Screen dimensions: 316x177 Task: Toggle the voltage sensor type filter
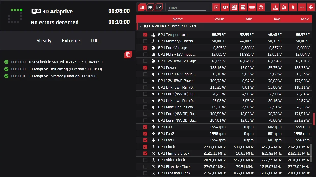(x=284, y=7)
